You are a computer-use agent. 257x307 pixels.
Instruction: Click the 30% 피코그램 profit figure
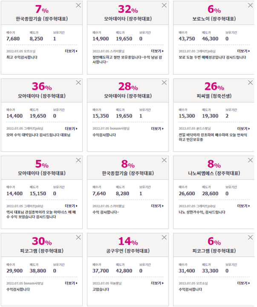[42, 241]
